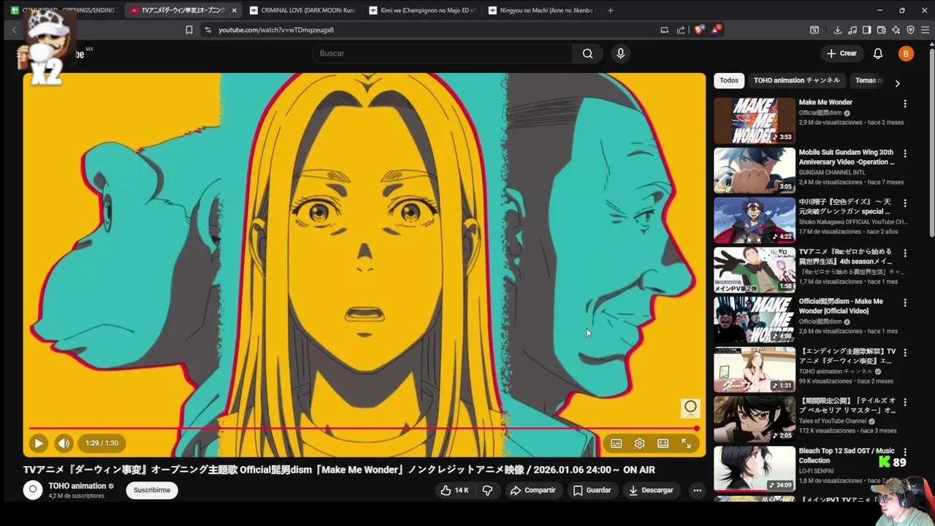
Task: Select the Temas filter chip
Action: tap(867, 80)
